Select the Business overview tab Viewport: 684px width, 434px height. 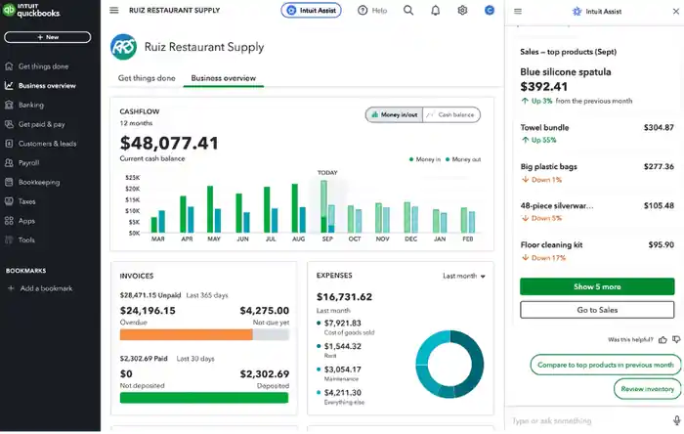tap(224, 78)
